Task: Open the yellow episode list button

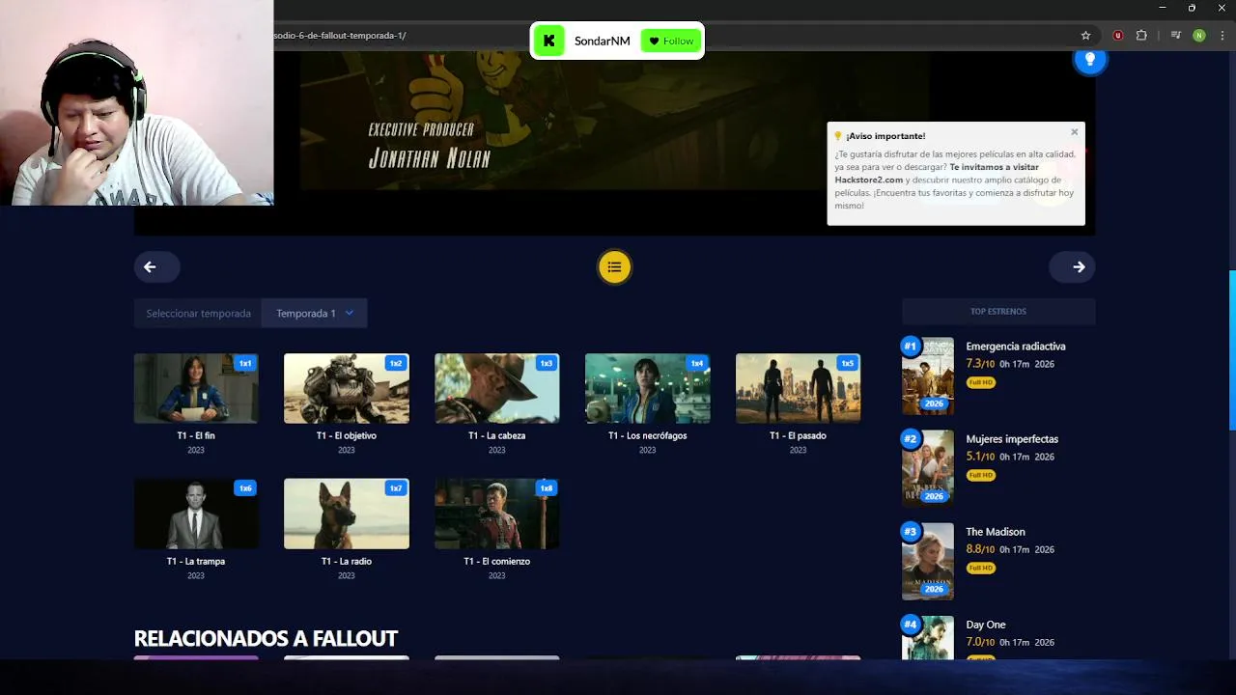Action: (x=614, y=267)
